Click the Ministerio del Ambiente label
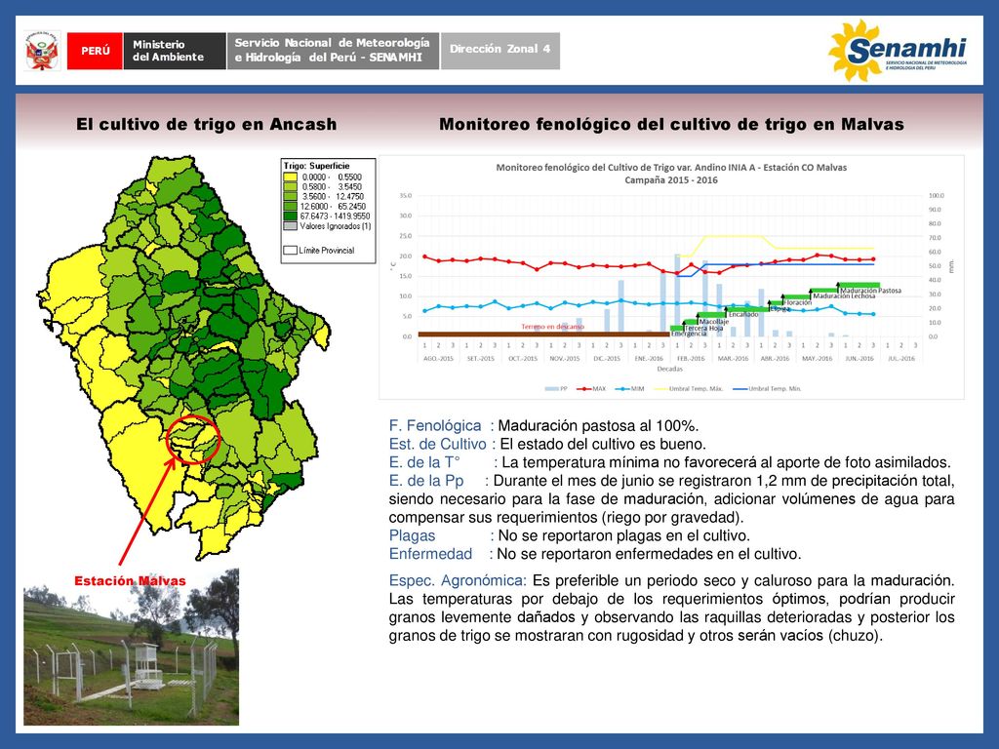The image size is (999, 749). point(174,51)
